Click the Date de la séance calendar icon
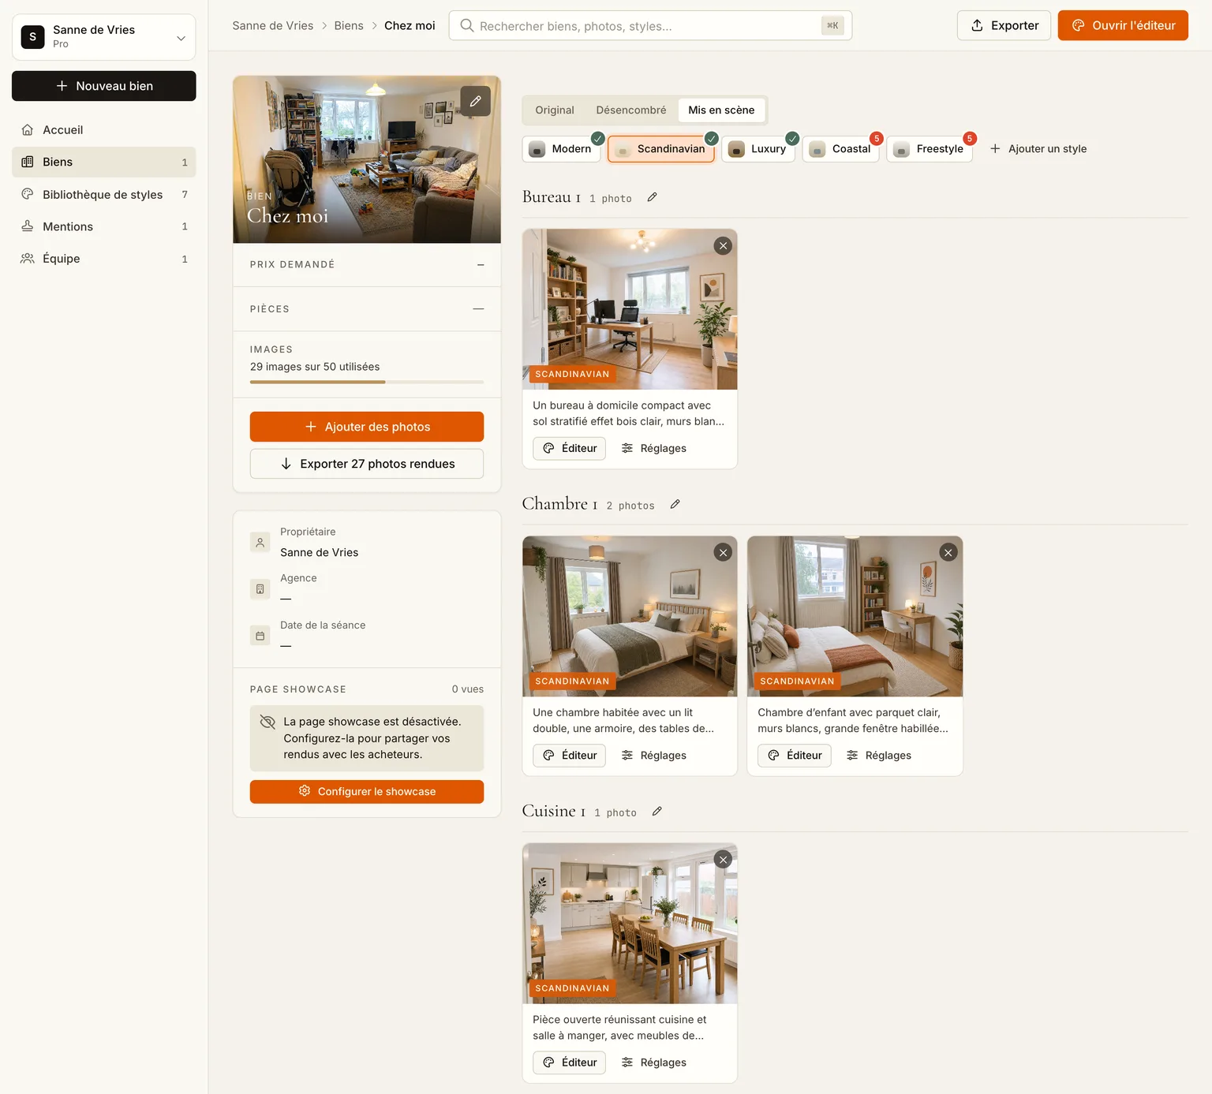This screenshot has width=1212, height=1094. coord(260,636)
